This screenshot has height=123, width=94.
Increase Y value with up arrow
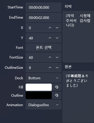[x=50, y=38]
